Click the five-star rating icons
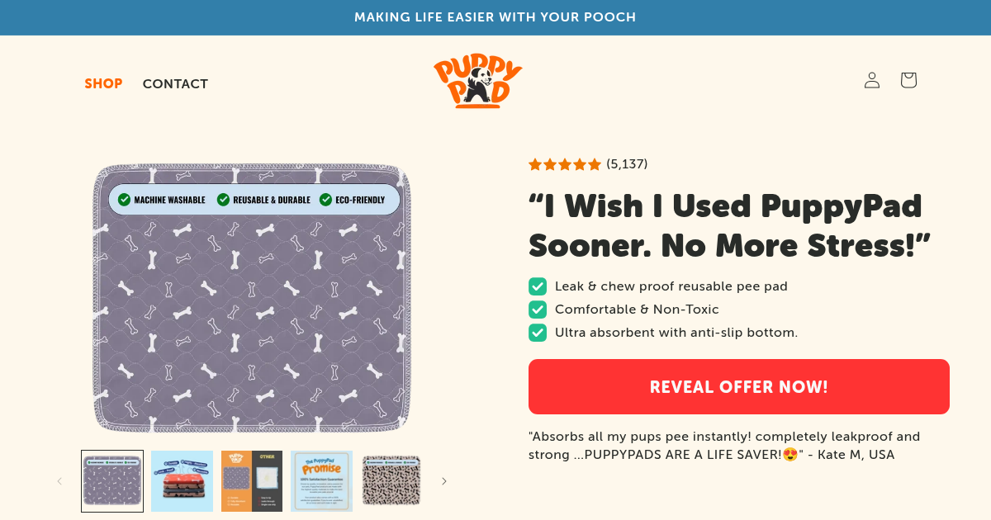 (x=565, y=164)
